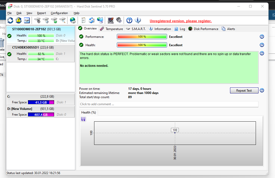
Task: Click the 82 % health bar of CT240BX500SSD1
Action: pyautogui.click(x=41, y=54)
